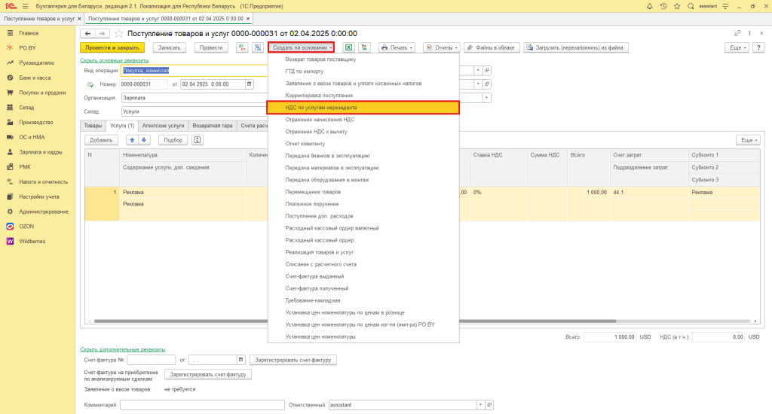Click Скрыть основные реквизиты link
This screenshot has height=414, width=772.
coord(115,60)
